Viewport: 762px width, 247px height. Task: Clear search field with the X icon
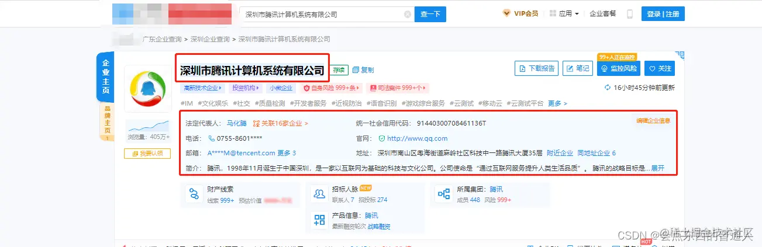tap(407, 14)
